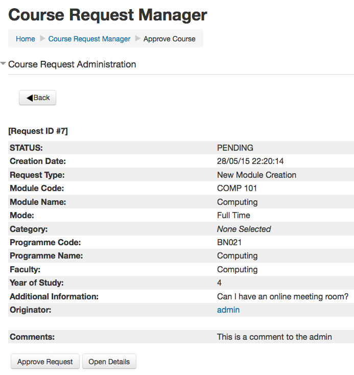
Task: Click the breadcrumb arrow after Home
Action: (x=42, y=39)
